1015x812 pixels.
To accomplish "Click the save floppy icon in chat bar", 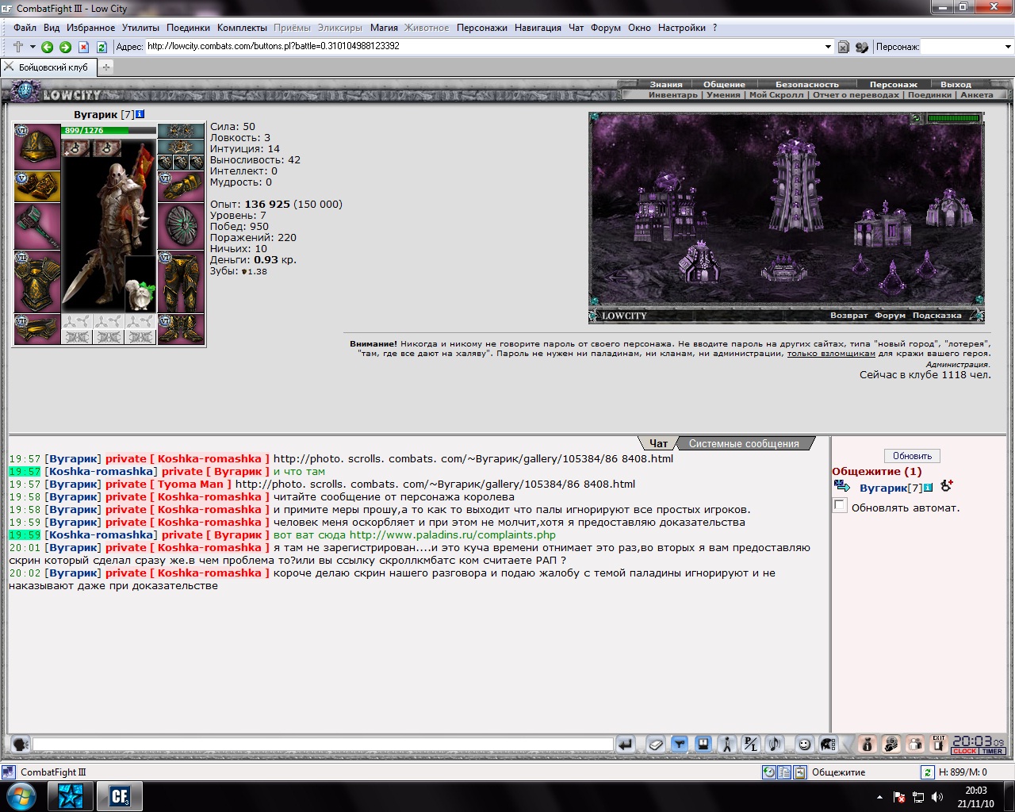I will 703,744.
